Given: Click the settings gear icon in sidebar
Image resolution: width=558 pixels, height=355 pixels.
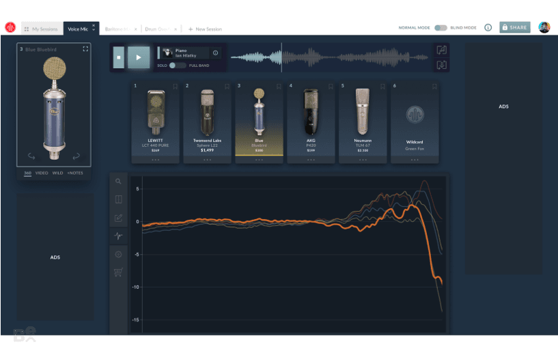Looking at the screenshot, I should [119, 255].
